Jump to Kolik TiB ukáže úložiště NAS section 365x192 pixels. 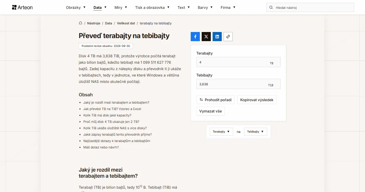coord(115,128)
